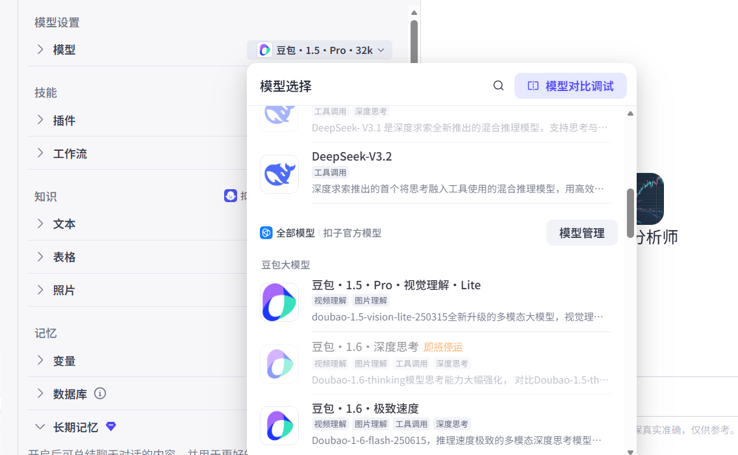Image resolution: width=738 pixels, height=455 pixels.
Task: Click the 豆包大模型 group heading
Action: (286, 265)
